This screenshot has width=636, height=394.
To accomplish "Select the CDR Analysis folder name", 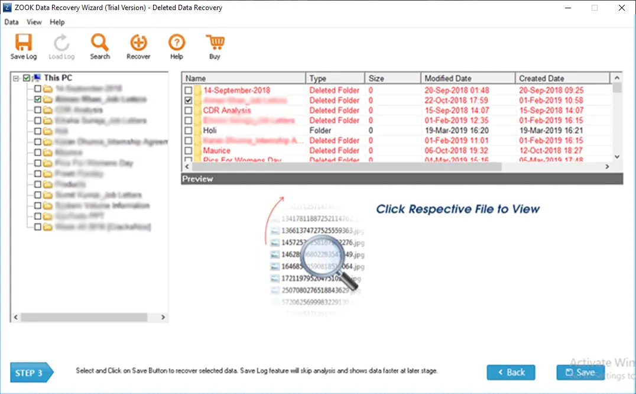I will (x=227, y=111).
